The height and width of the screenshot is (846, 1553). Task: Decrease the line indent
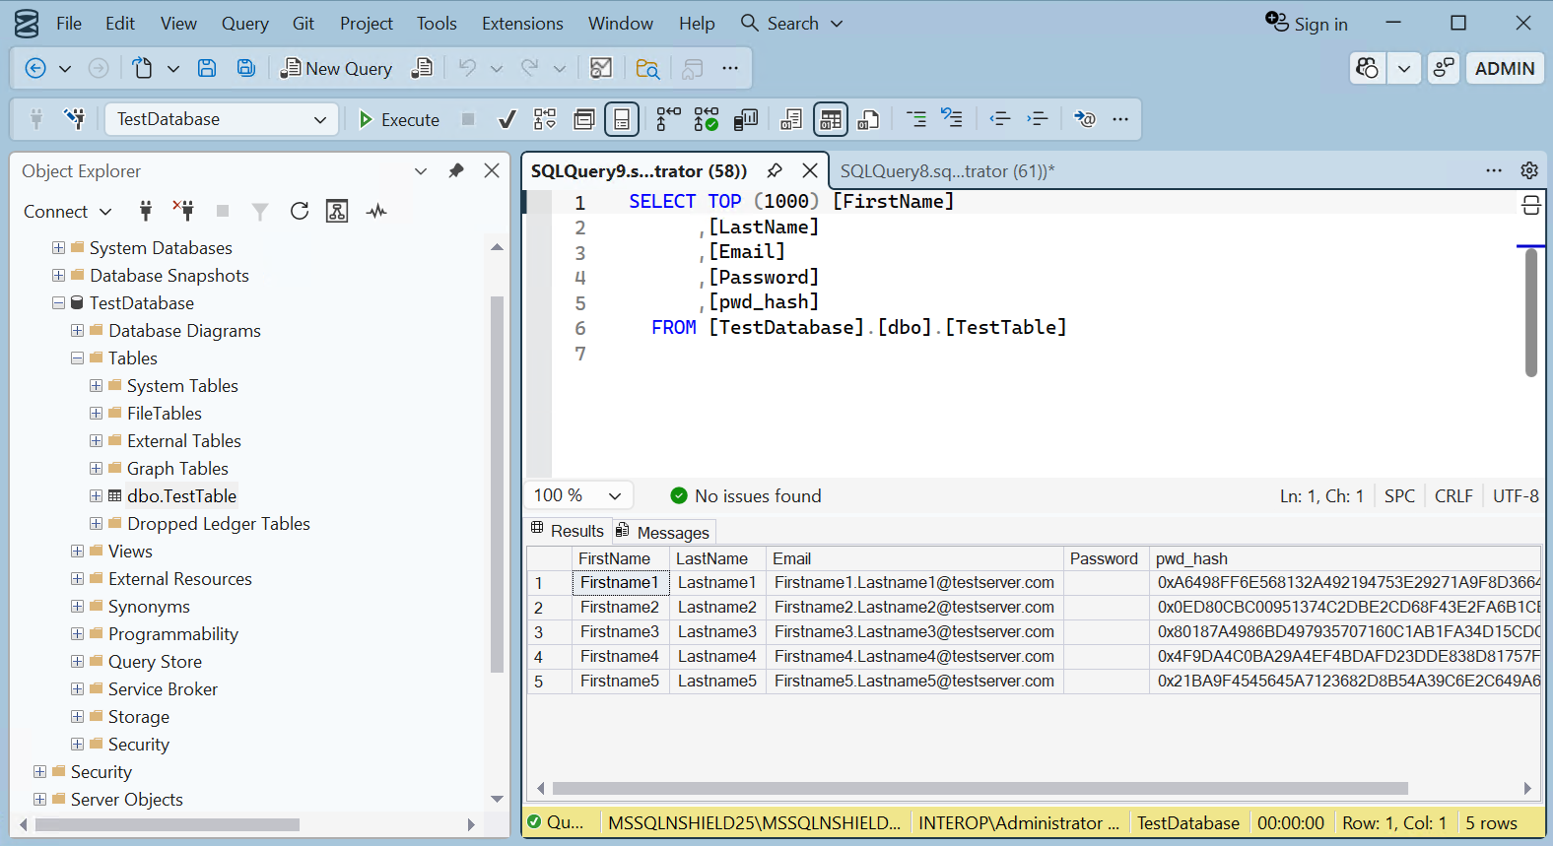pos(1000,119)
